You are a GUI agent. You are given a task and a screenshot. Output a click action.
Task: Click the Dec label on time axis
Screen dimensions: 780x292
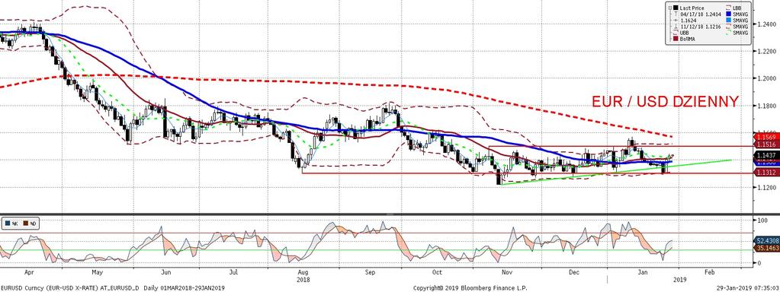pos(573,272)
